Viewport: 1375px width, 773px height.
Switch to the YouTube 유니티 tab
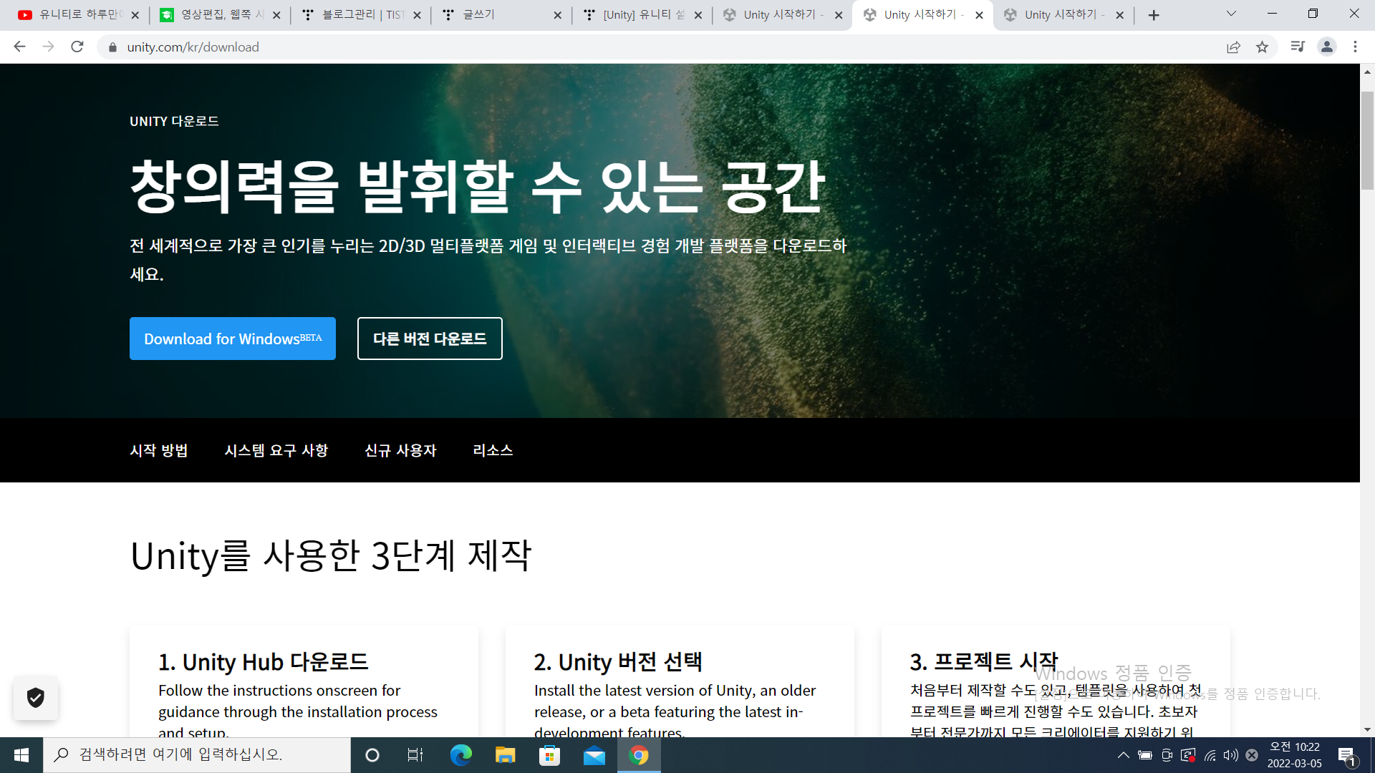(79, 15)
